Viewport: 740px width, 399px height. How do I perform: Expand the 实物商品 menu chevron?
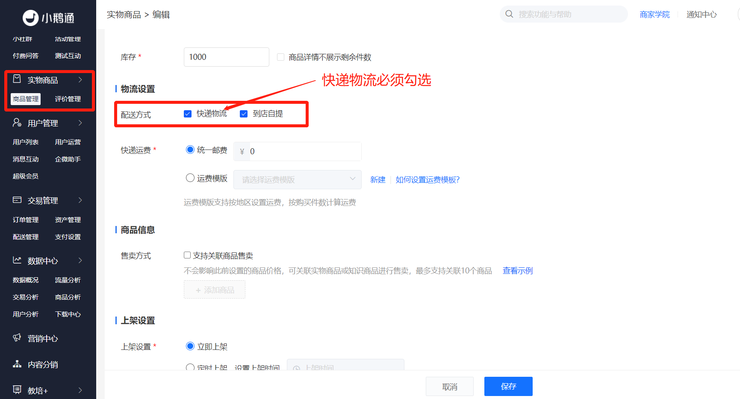click(x=80, y=80)
